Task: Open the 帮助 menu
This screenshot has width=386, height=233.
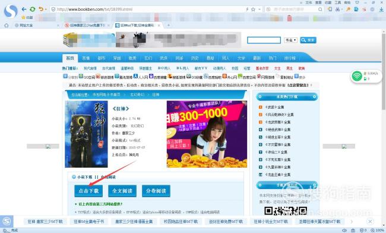Action: (x=347, y=2)
